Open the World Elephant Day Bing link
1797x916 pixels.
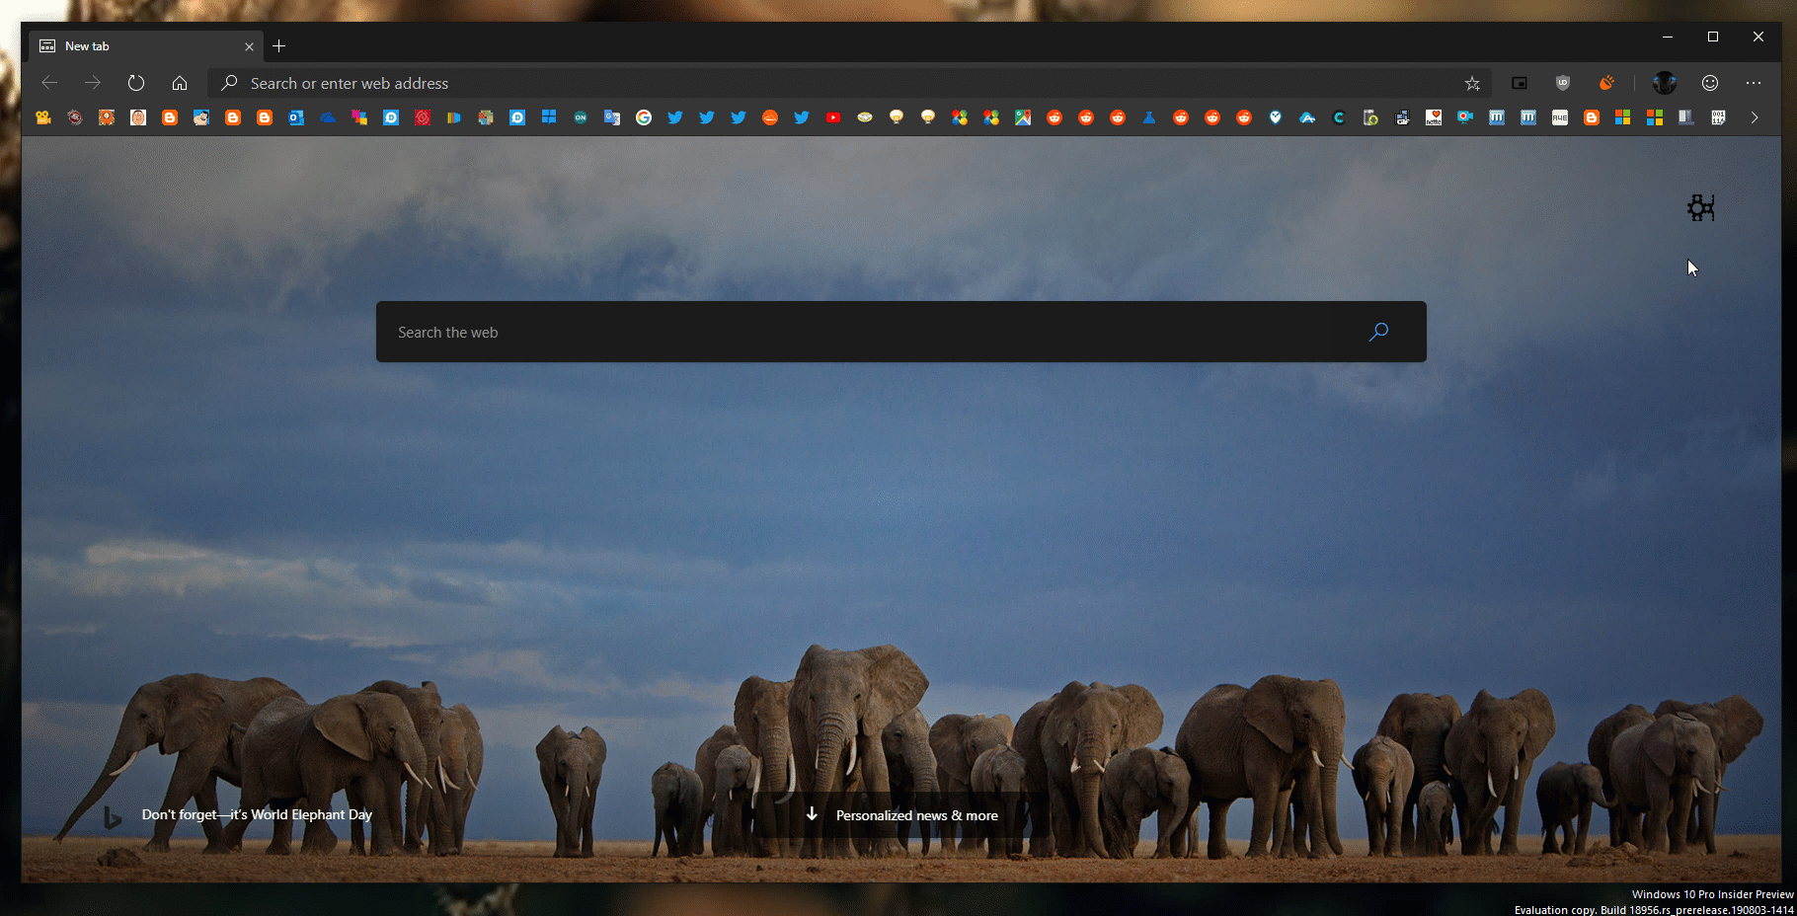[257, 814]
